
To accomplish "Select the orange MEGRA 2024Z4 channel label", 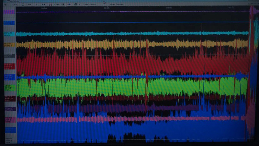I will [9, 45].
